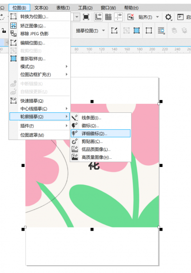Expand the 模式(D) submenu
This screenshot has height=273, width=191.
point(39,66)
